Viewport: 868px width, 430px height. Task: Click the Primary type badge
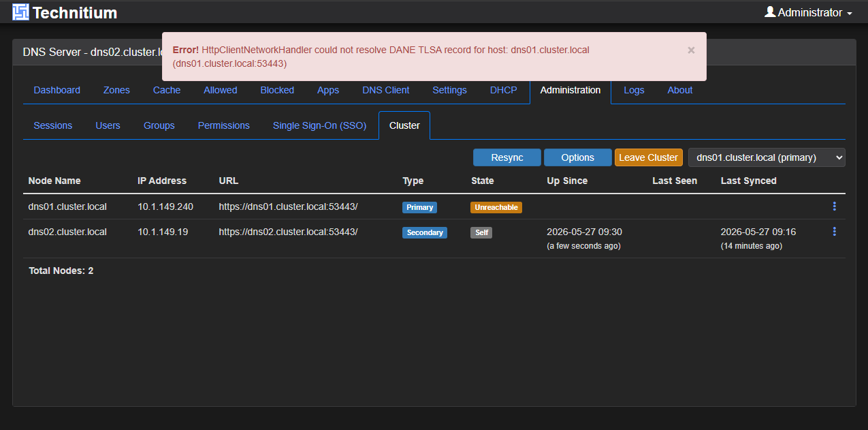420,207
